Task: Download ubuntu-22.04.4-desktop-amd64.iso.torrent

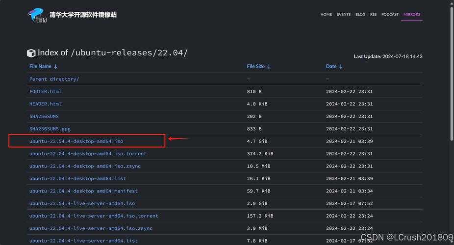Action: tap(88, 153)
